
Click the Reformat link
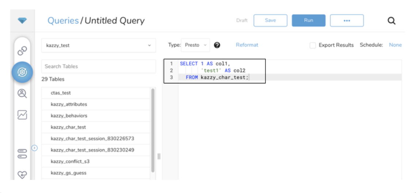click(x=247, y=45)
